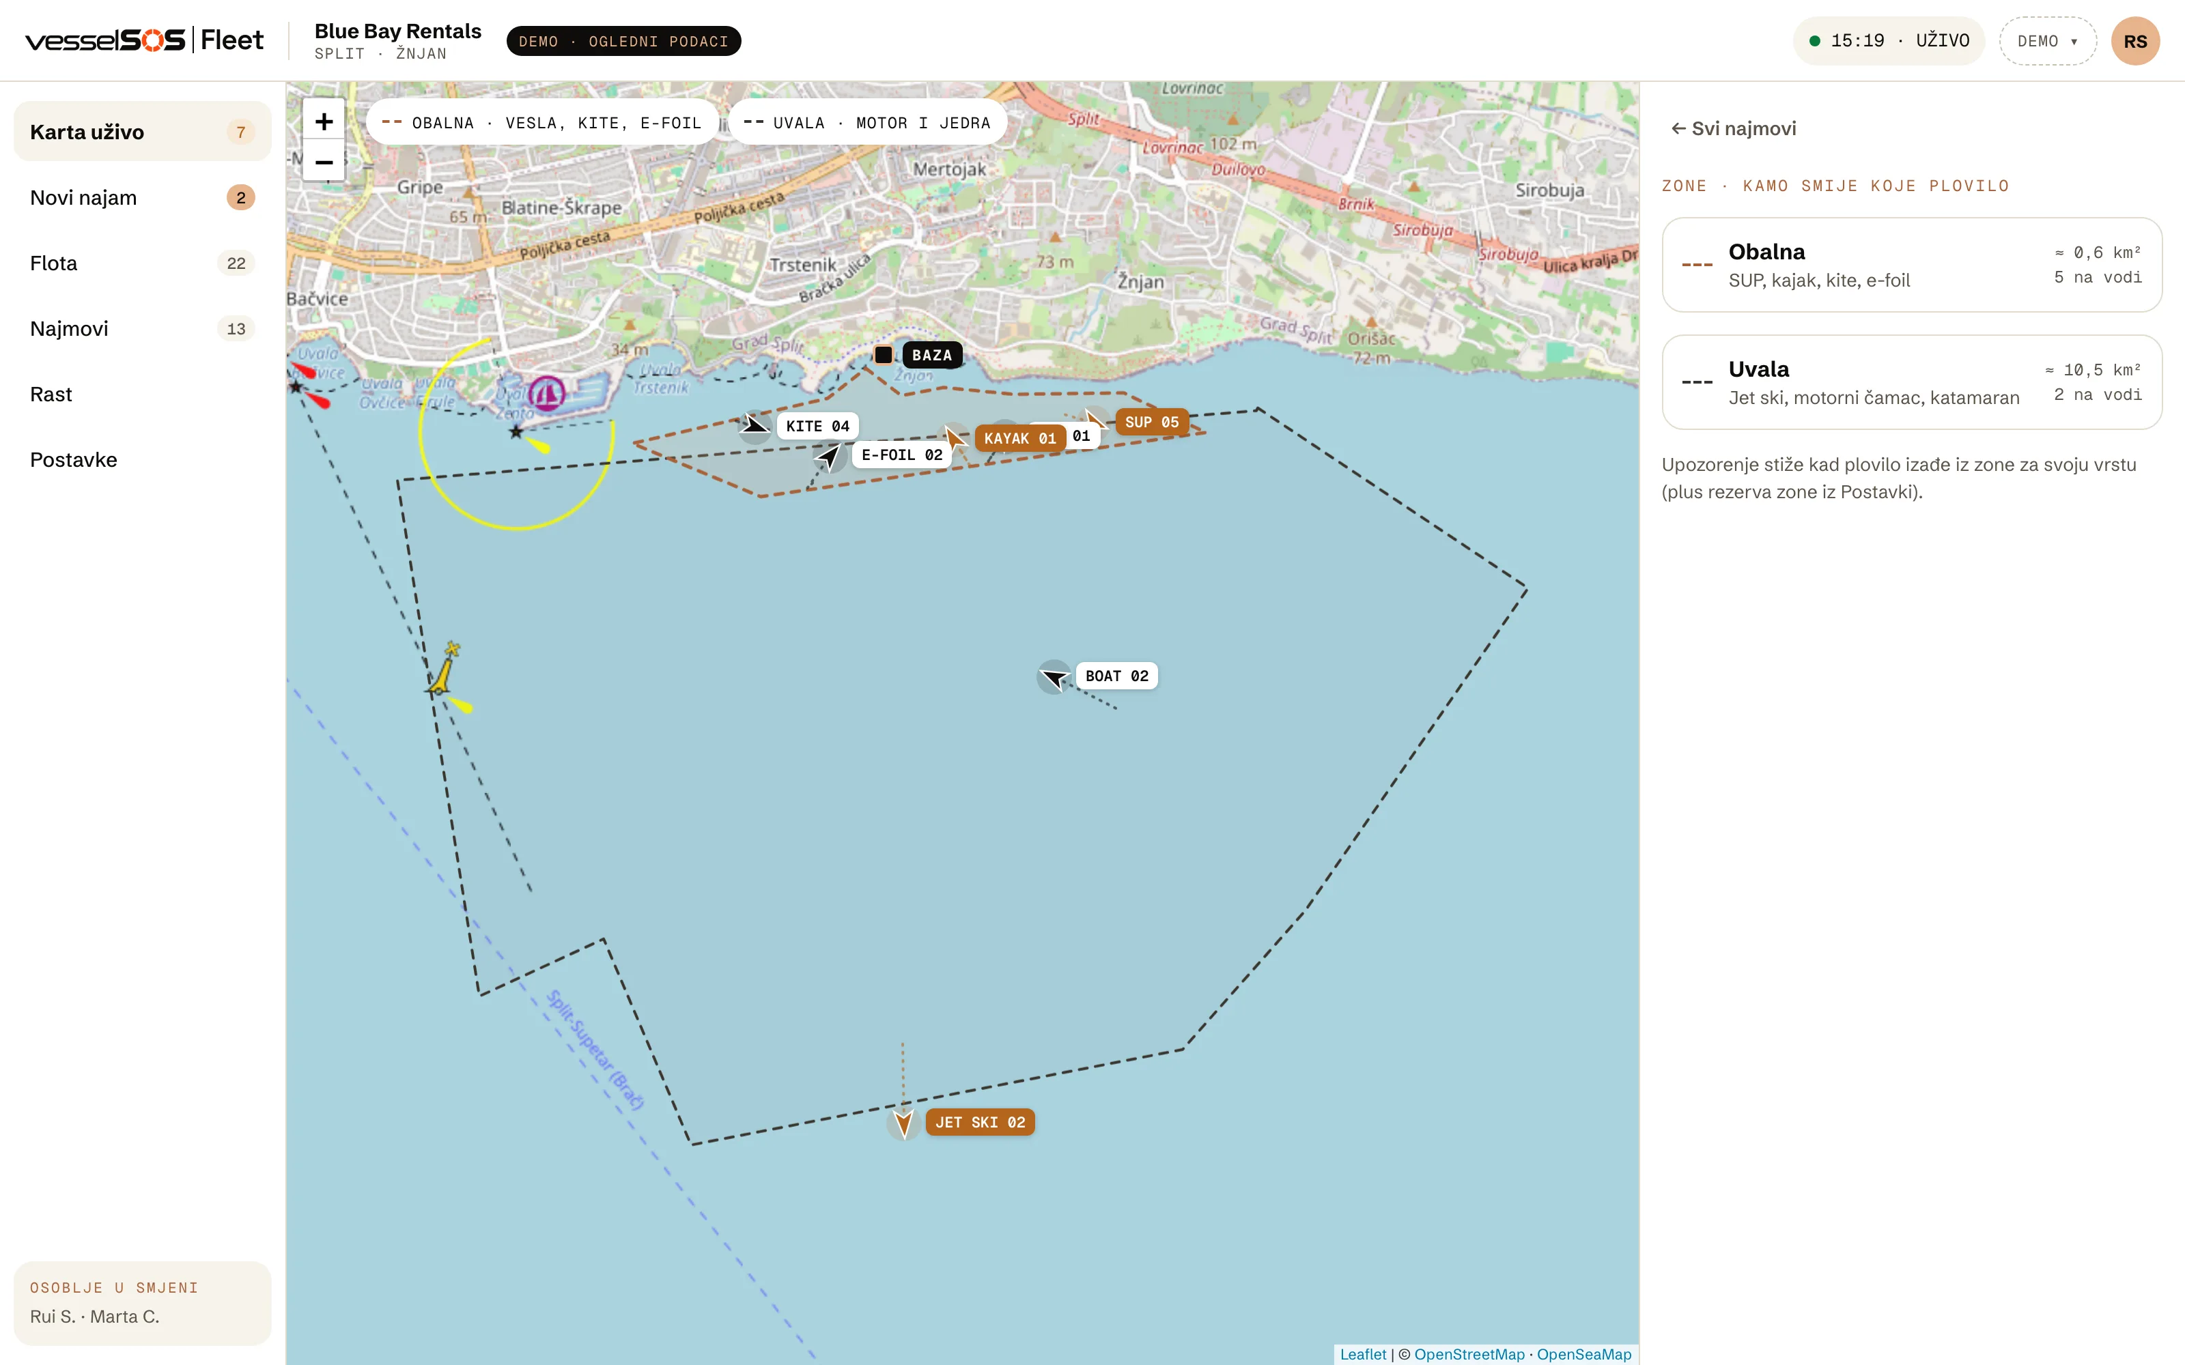This screenshot has height=1365, width=2185.
Task: Click the yellow navigation buoy icon
Action: [443, 669]
